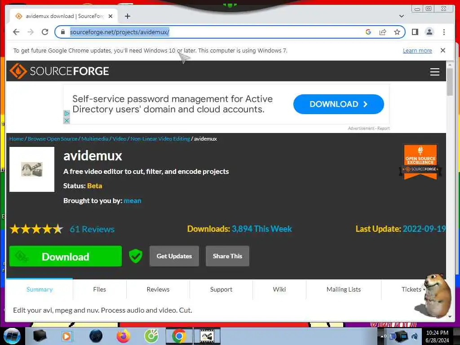
Task: Click the page vertical scrollbar thumb
Action: tap(450, 81)
